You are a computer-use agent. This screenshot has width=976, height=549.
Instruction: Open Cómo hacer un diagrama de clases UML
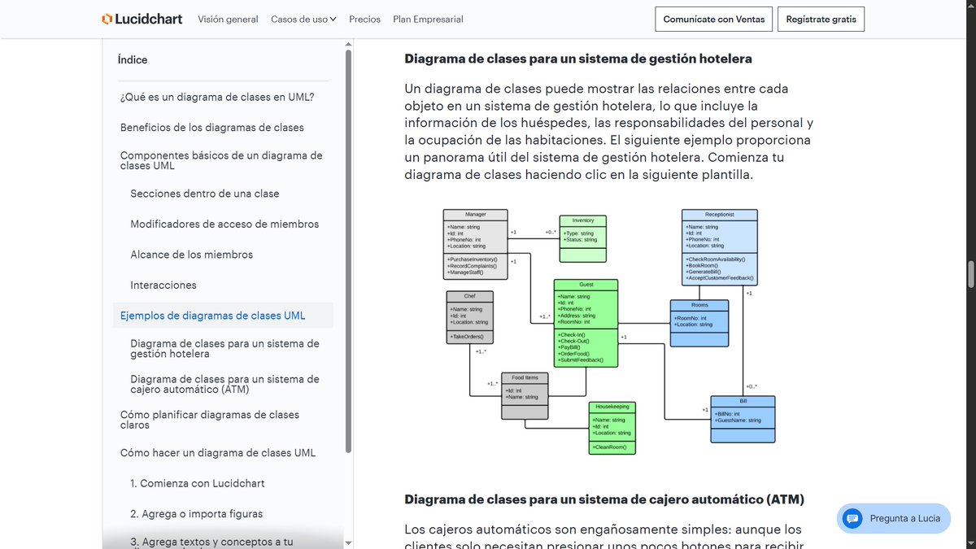tap(218, 453)
